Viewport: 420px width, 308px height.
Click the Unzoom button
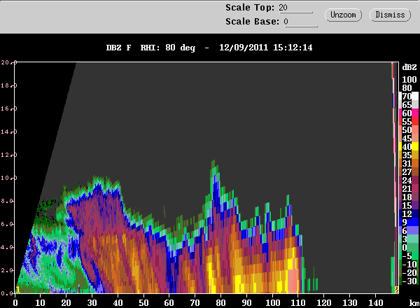pyautogui.click(x=343, y=15)
